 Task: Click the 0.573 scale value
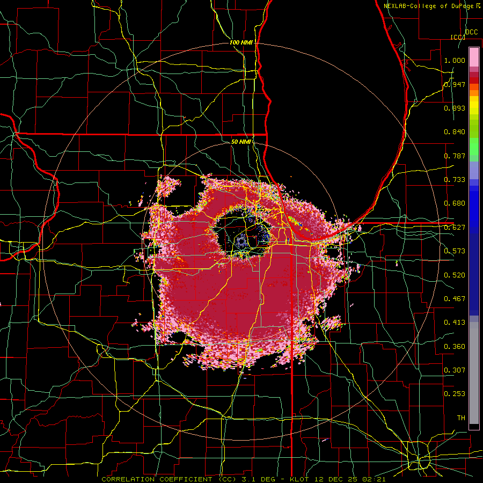[455, 251]
